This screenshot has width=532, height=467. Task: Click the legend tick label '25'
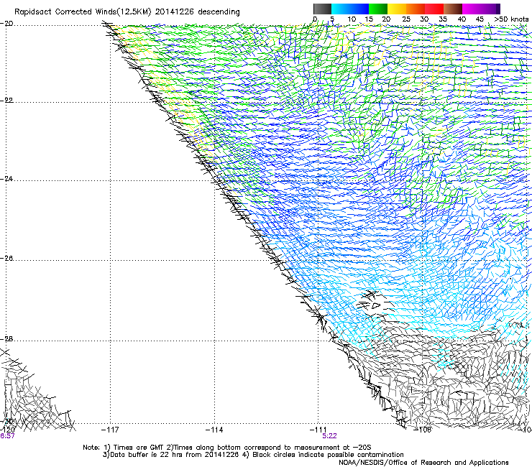(406, 19)
